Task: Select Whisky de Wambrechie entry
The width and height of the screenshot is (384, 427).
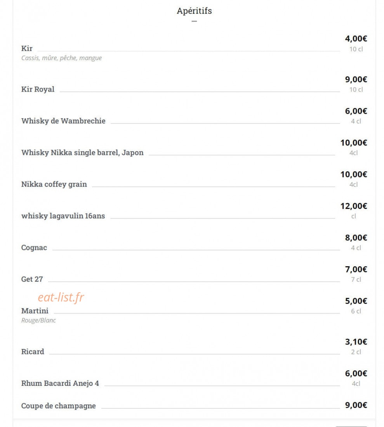Action: 63,121
